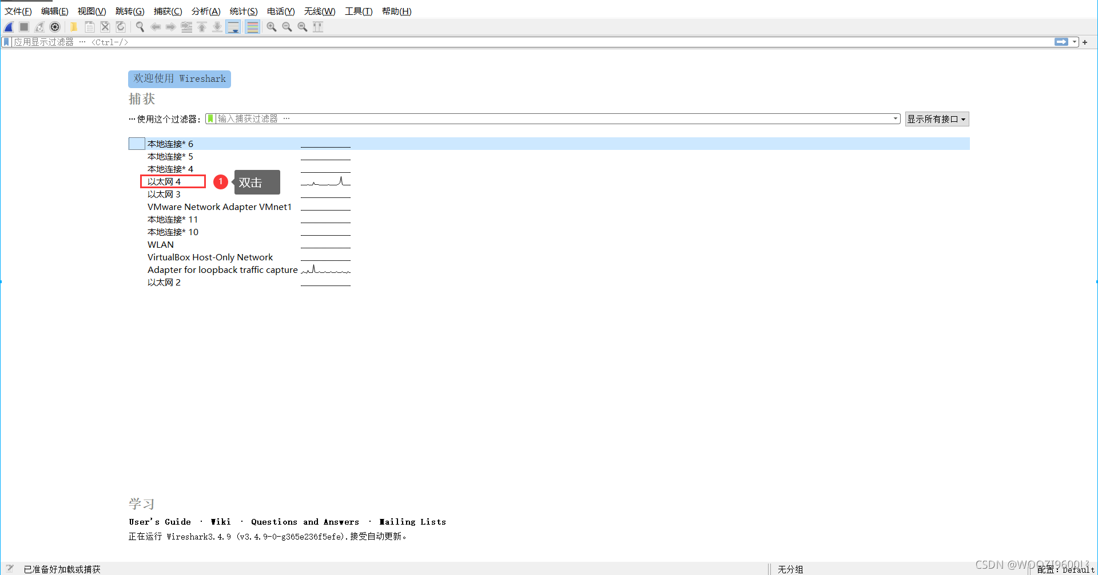This screenshot has height=575, width=1098.
Task: Click the find packet magnifier icon
Action: pos(140,27)
